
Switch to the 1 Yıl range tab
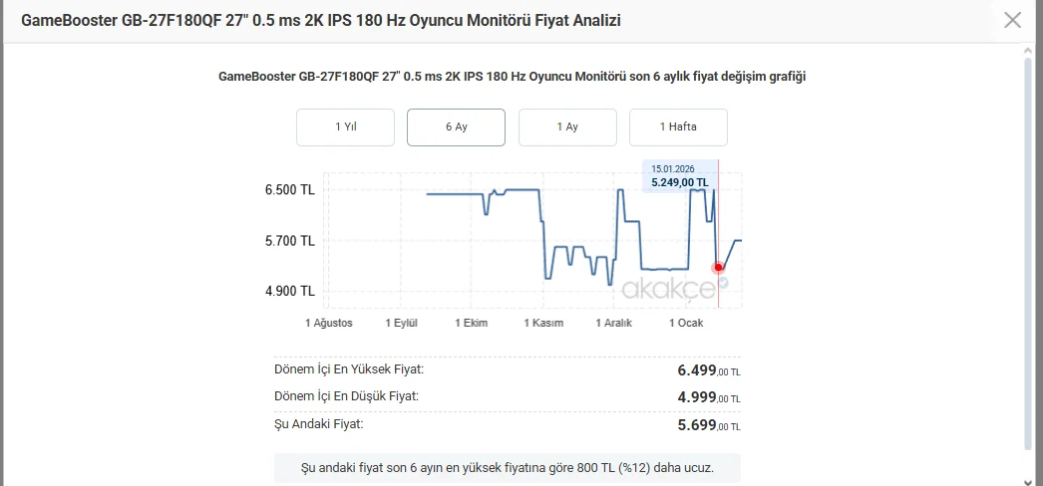point(345,127)
